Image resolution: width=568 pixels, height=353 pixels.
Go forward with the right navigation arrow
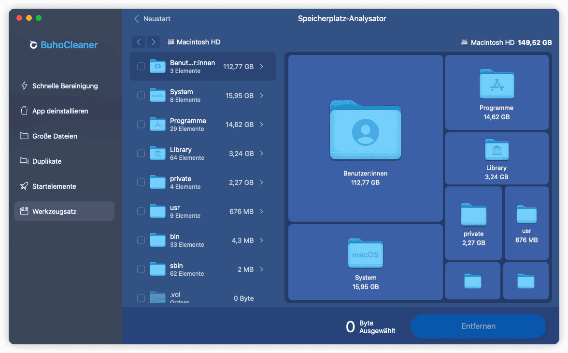coord(153,42)
